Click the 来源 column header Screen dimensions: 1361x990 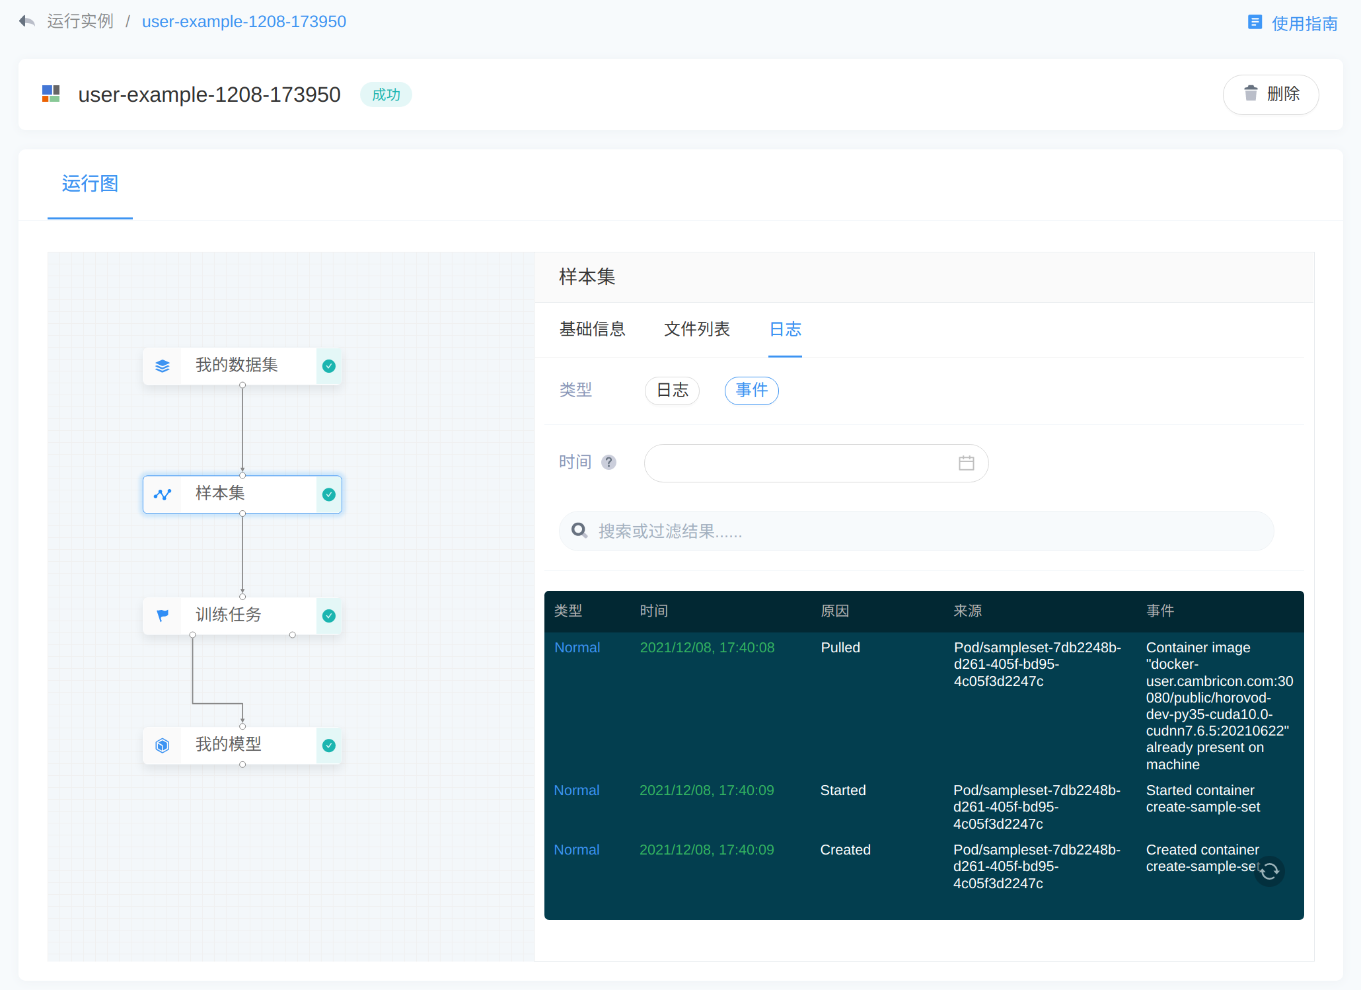coord(967,611)
